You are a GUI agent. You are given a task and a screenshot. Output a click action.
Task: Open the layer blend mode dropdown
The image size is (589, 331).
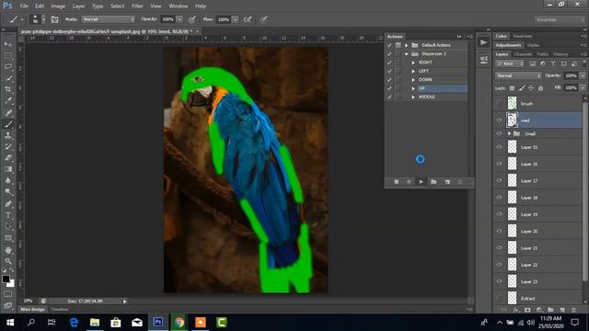[518, 75]
